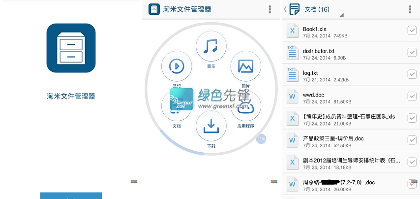Click TXT icon of distributor.txt
420x199 pixels.
pos(292,52)
